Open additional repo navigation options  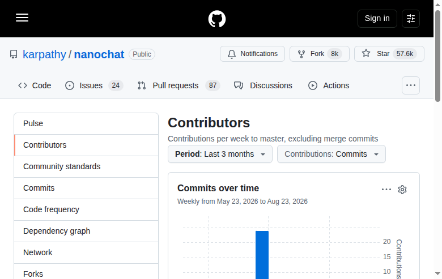point(411,85)
